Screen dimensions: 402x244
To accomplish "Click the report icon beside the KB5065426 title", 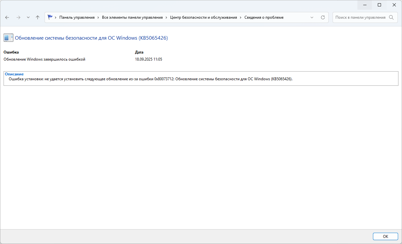I will click(8, 38).
